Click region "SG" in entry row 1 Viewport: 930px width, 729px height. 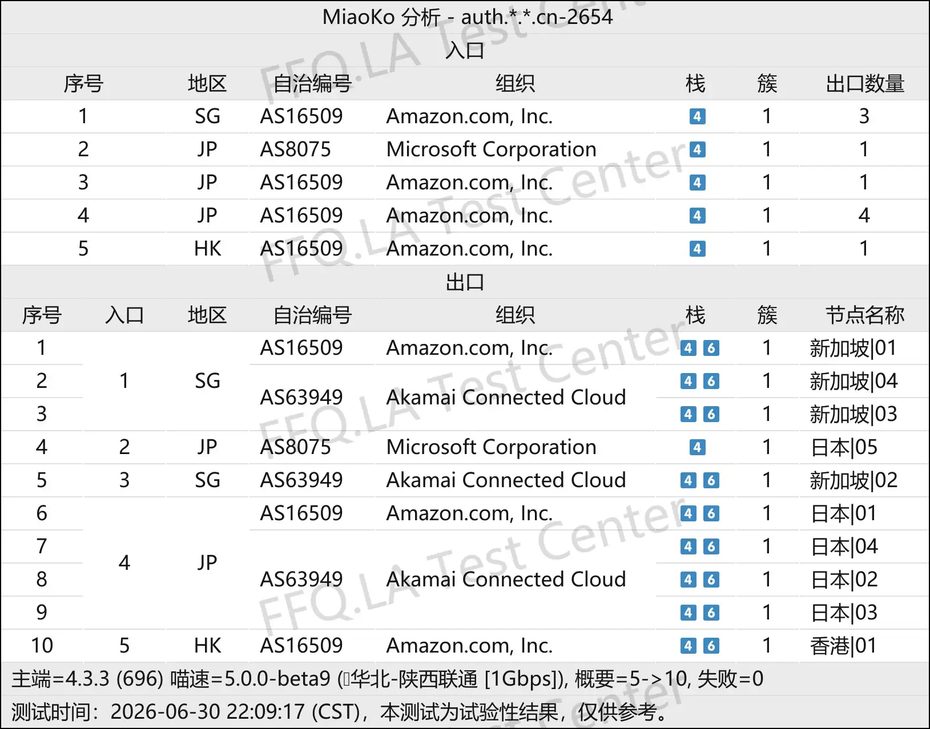click(x=207, y=116)
